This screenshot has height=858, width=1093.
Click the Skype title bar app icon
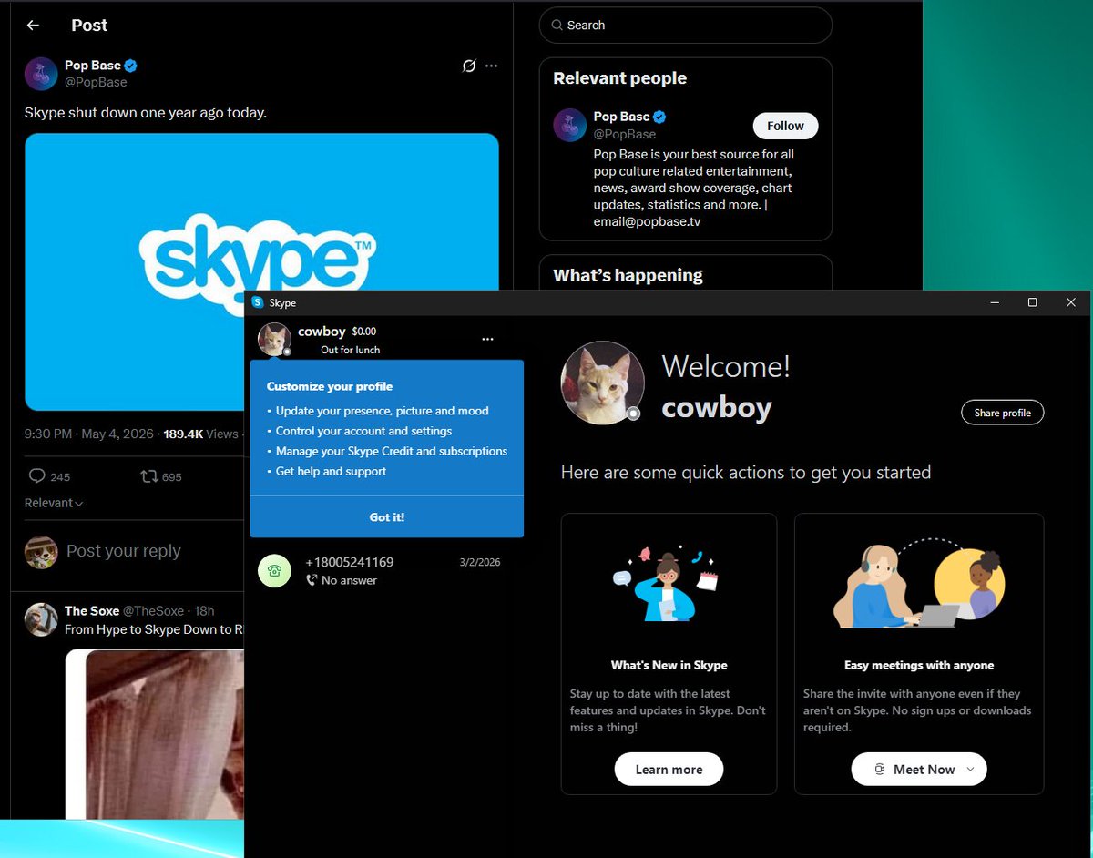258,302
